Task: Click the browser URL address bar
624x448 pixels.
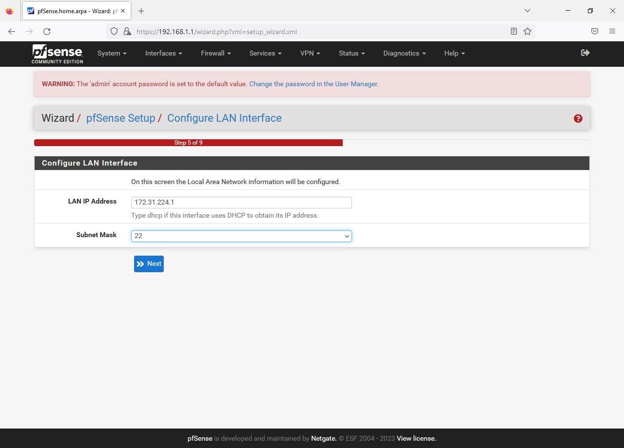Action: pyautogui.click(x=322, y=31)
